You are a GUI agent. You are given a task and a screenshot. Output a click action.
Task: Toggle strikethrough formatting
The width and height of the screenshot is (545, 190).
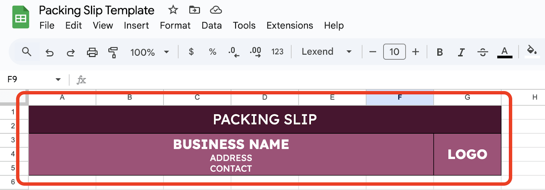click(482, 52)
